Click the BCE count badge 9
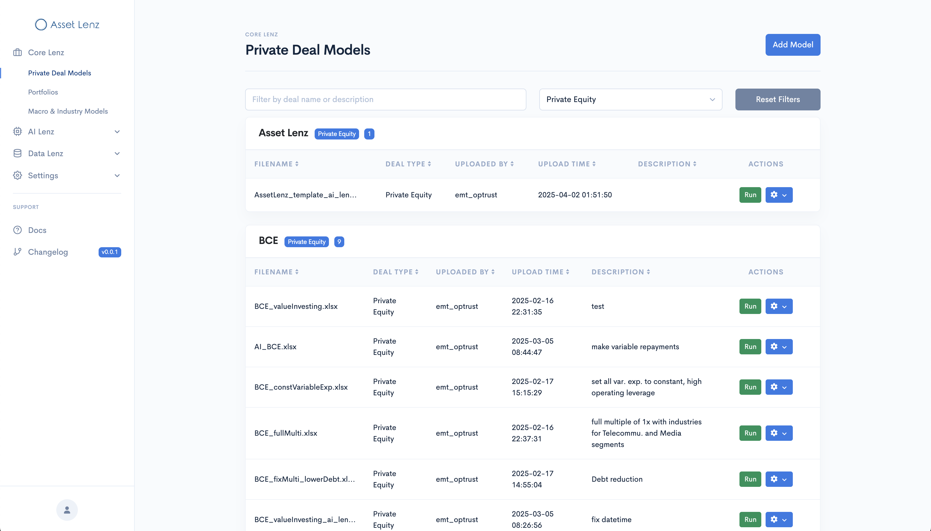The width and height of the screenshot is (931, 531). 339,242
